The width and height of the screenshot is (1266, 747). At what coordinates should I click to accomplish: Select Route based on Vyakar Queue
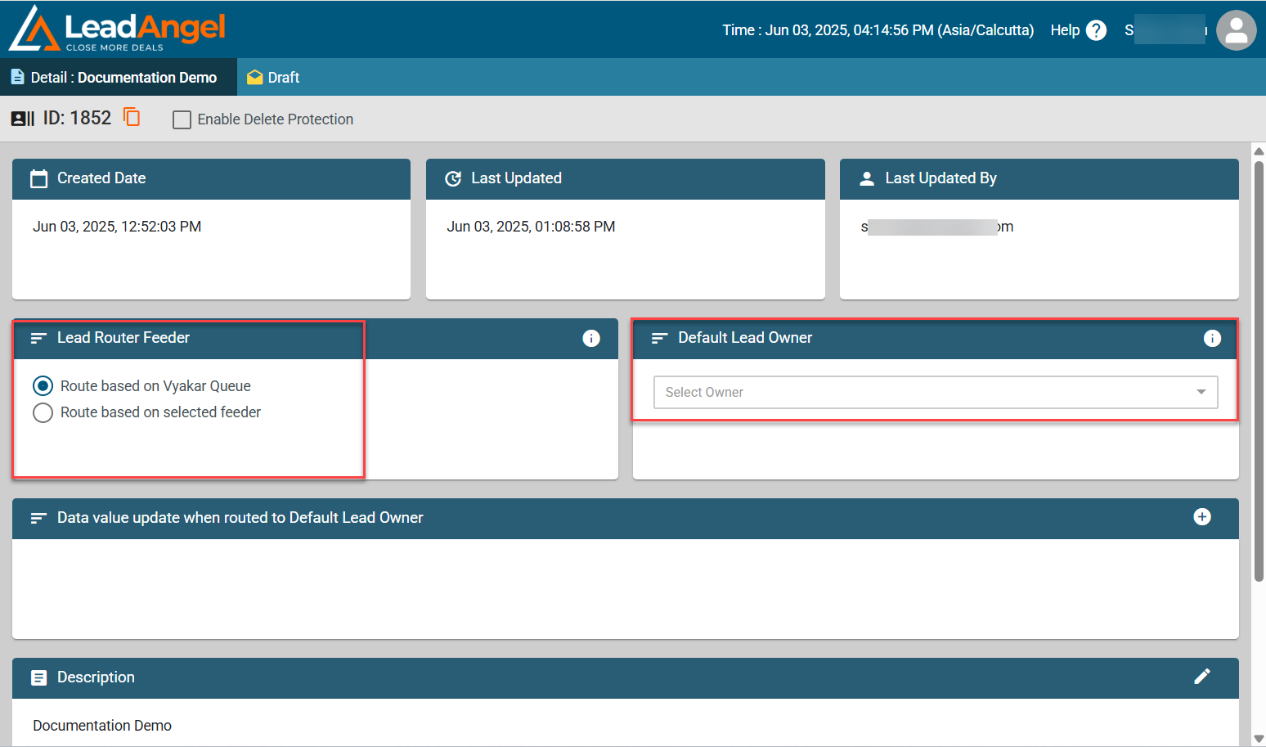tap(43, 386)
